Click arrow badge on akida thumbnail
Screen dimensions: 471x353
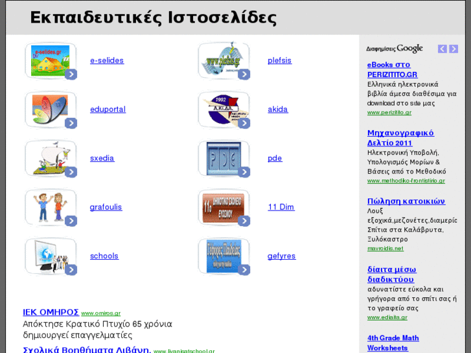[x=244, y=123]
